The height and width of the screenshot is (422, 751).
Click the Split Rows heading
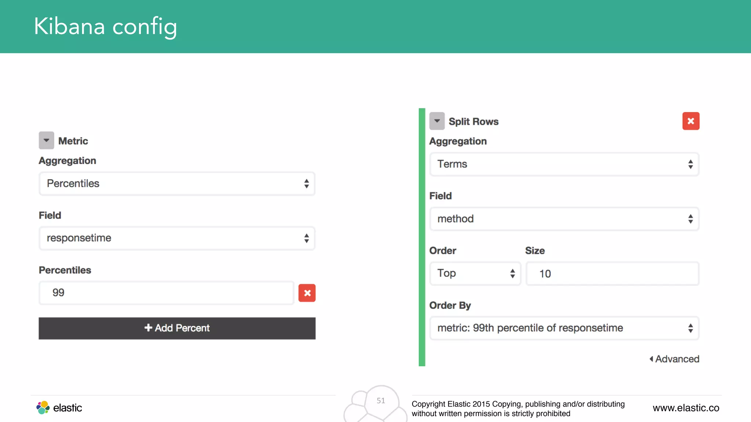pos(473,122)
